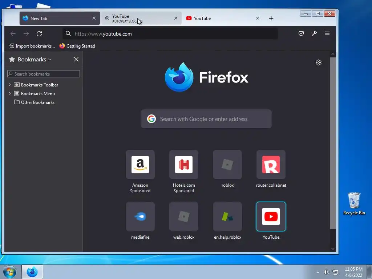372x279 pixels.
Task: Expand the Bookmarks Menu tree arrow
Action: (x=10, y=93)
